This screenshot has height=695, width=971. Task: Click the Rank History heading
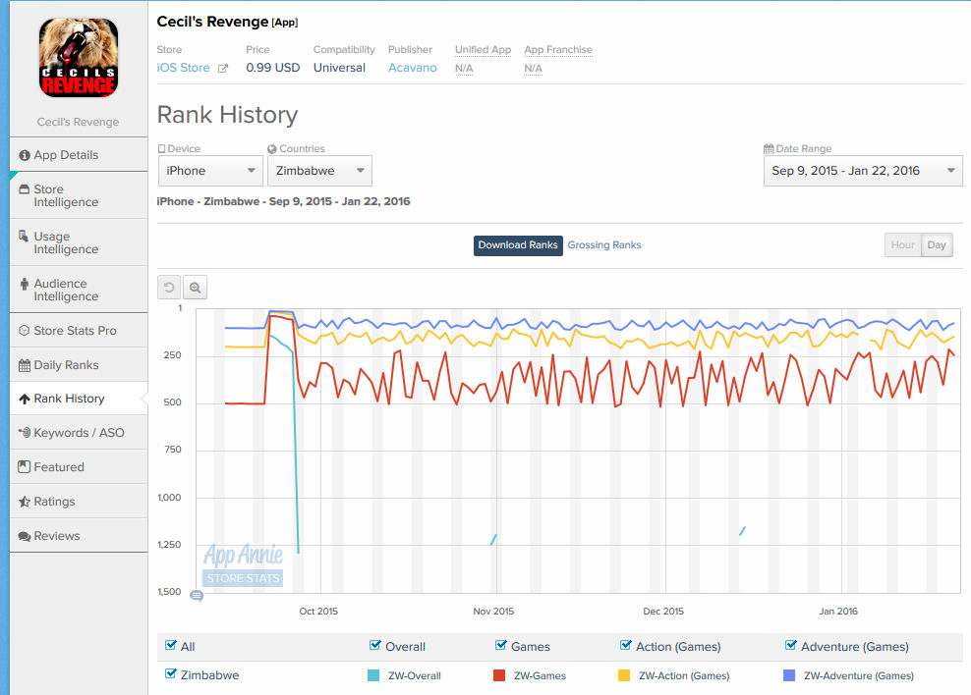point(227,115)
